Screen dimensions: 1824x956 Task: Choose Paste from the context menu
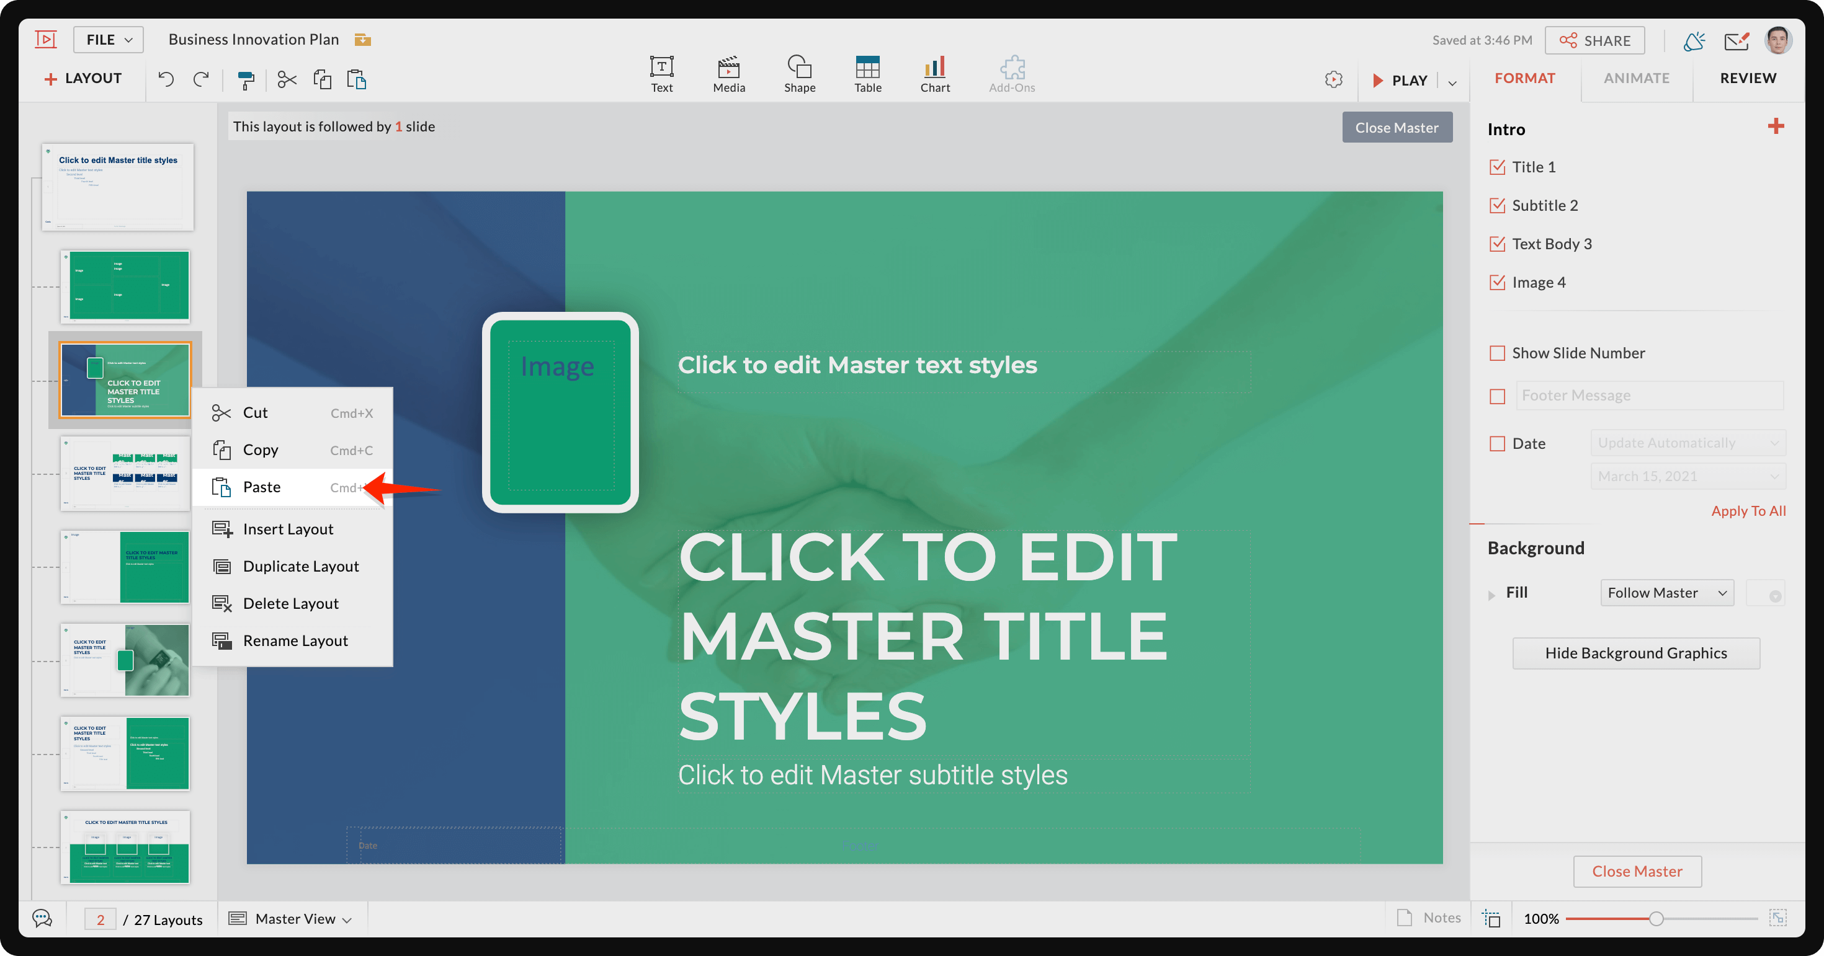point(262,487)
